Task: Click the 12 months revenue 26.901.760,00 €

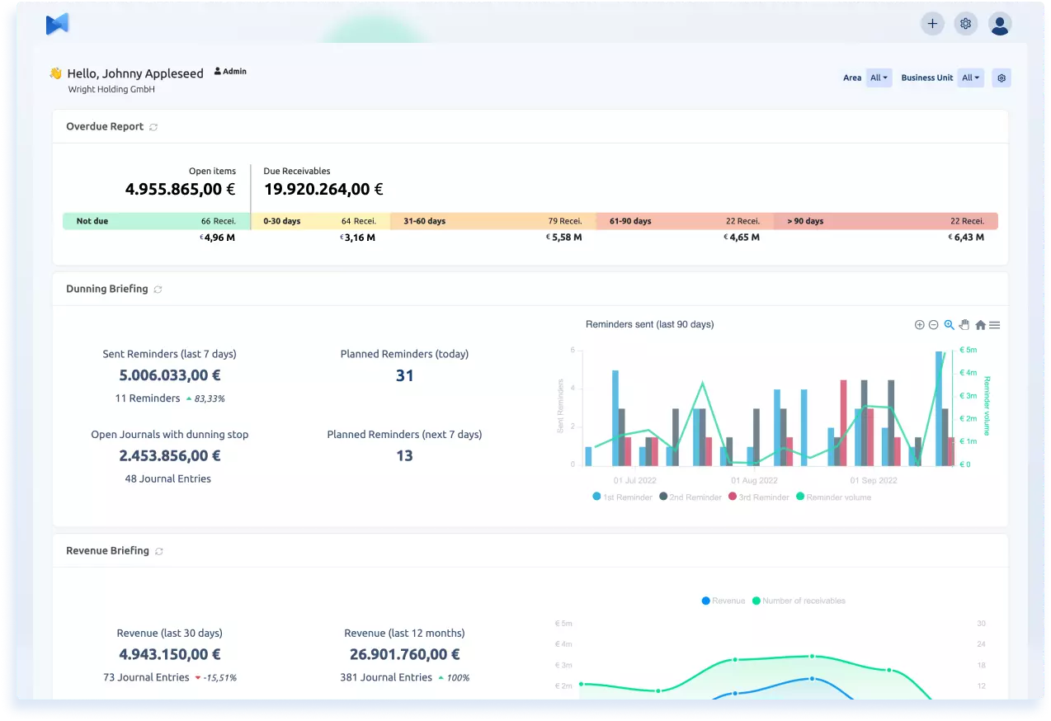Action: pyautogui.click(x=404, y=654)
